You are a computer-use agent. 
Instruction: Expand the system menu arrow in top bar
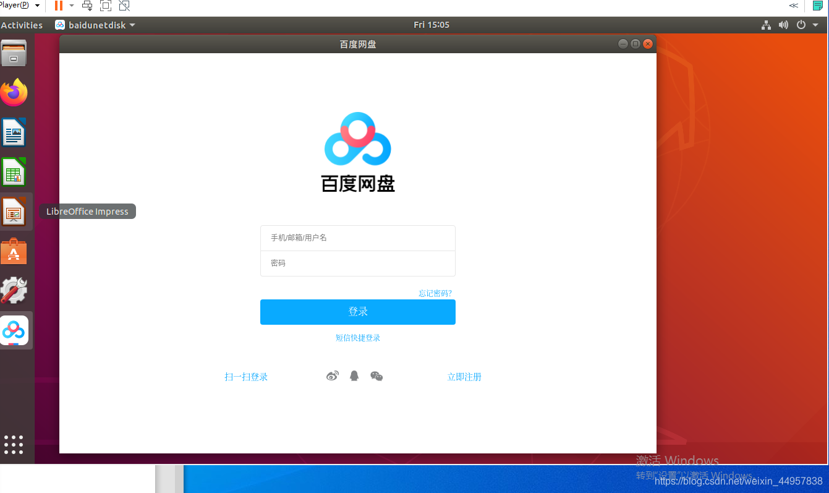815,25
